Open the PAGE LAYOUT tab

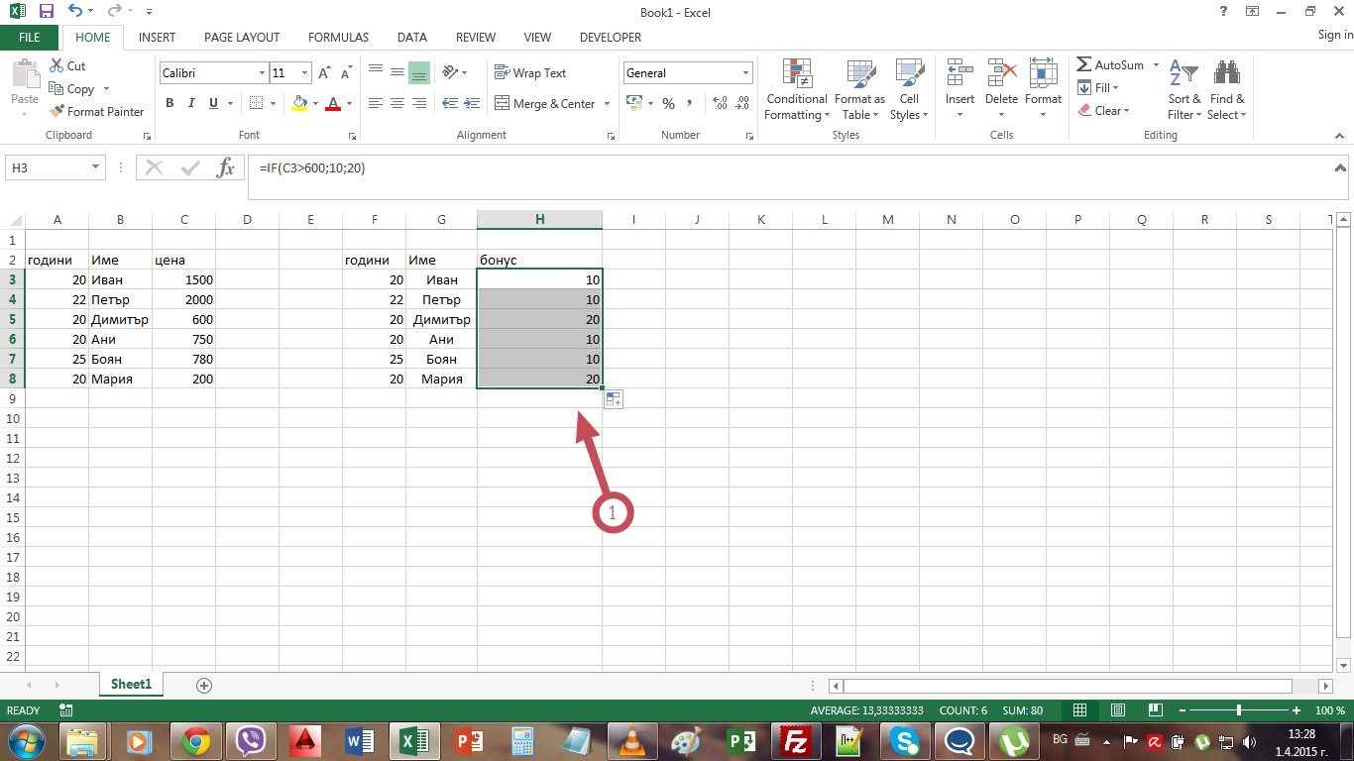coord(242,38)
